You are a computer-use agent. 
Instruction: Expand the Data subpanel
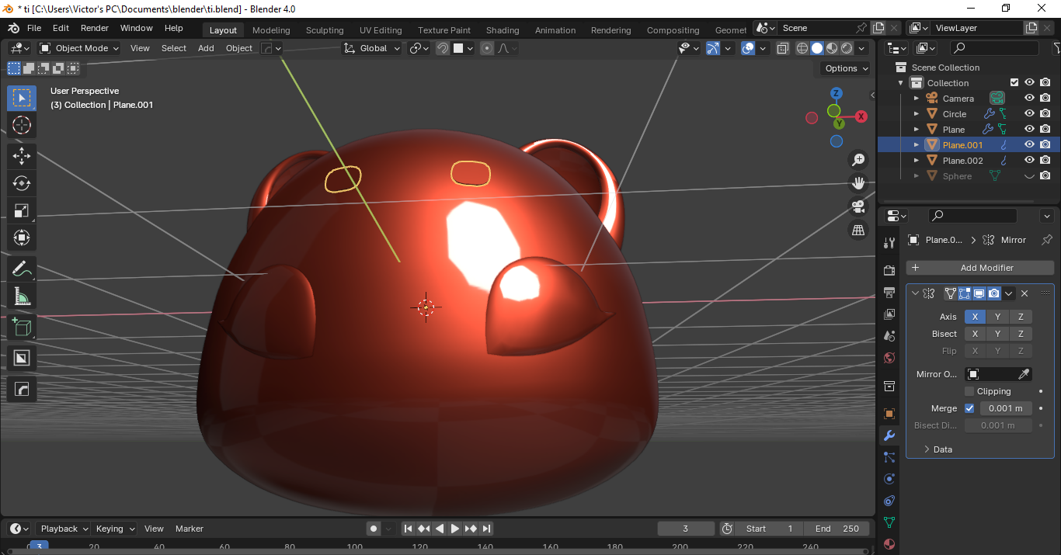[x=943, y=449]
